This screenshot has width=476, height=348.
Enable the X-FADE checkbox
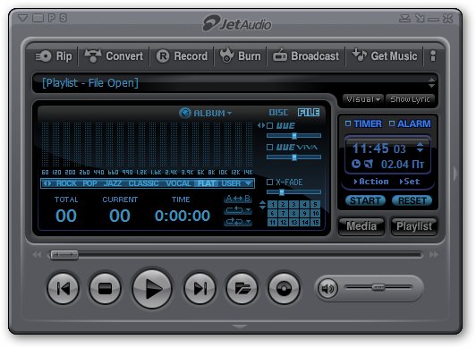(269, 182)
